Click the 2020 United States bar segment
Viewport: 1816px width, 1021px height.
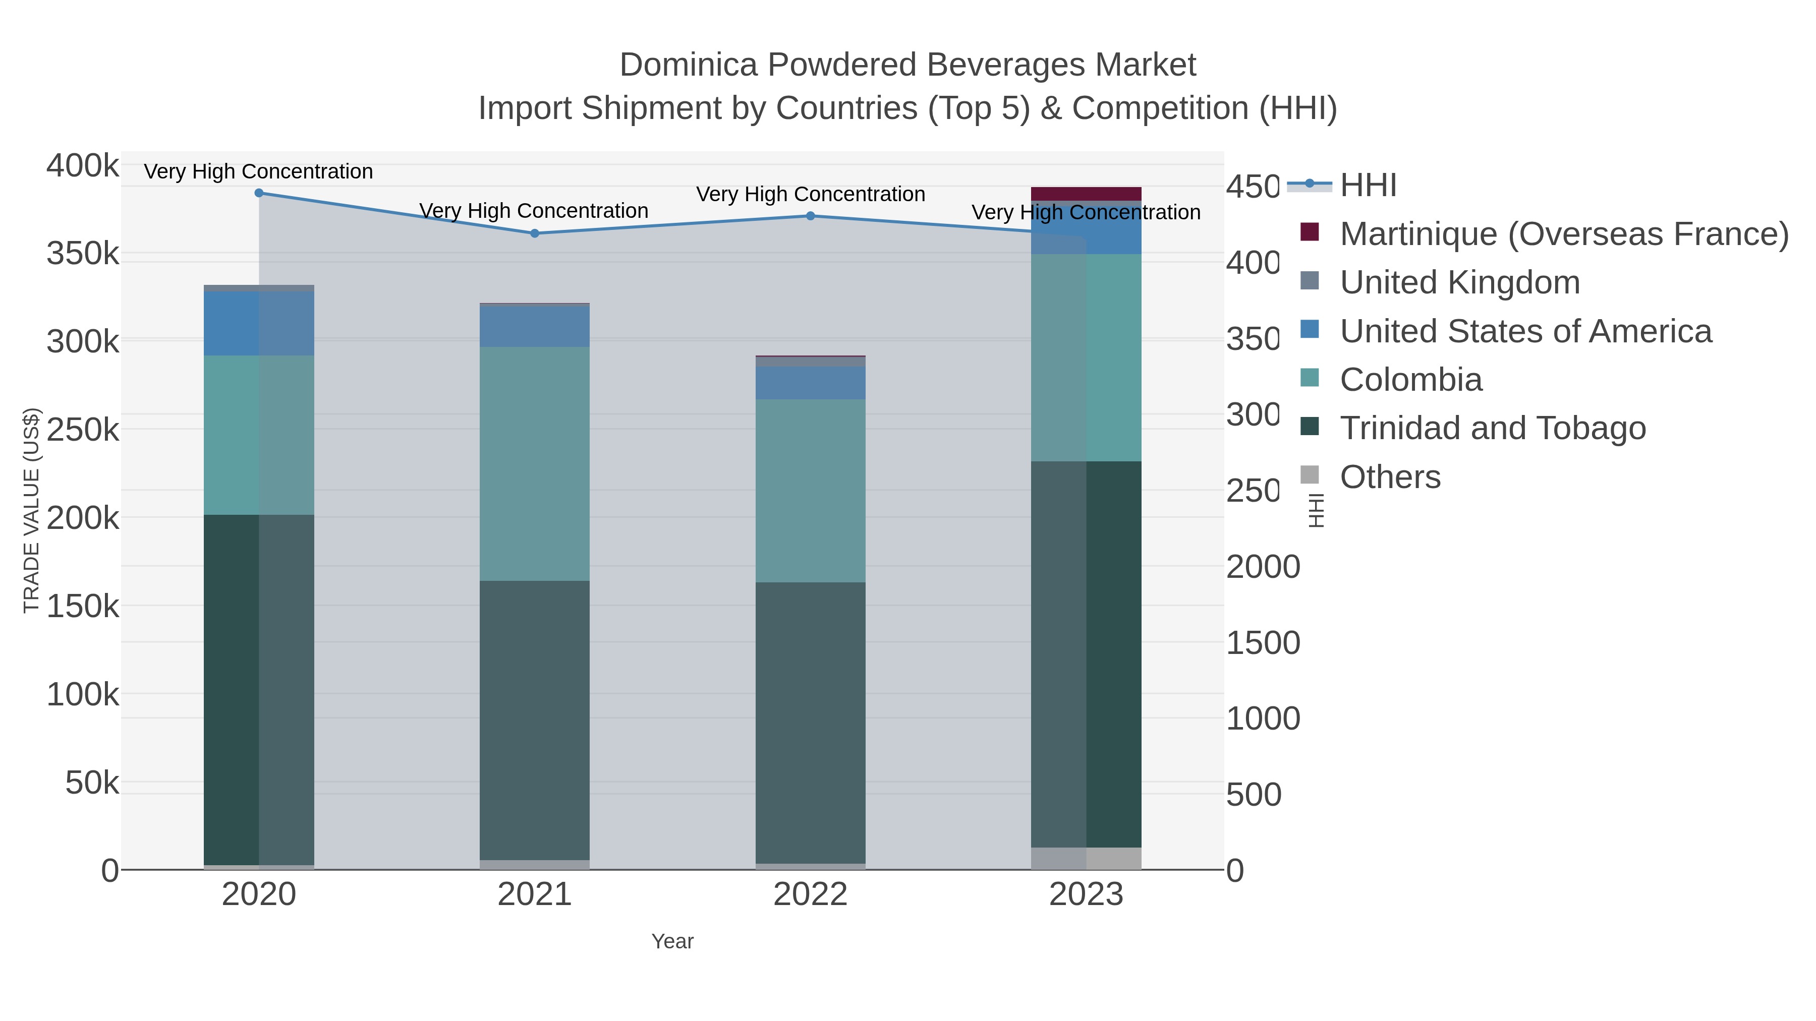pos(259,323)
